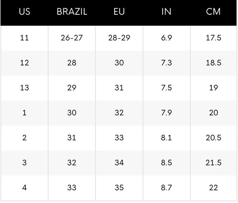Select US size 13 cell
This screenshot has width=238, height=203.
click(x=25, y=88)
